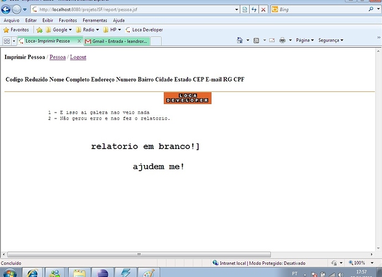The image size is (382, 277).
Task: Open the Favoritos menu
Action: click(68, 20)
